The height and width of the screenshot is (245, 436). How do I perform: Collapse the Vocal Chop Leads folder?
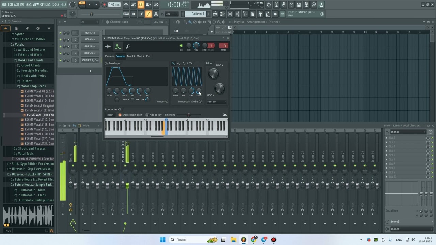point(33,86)
